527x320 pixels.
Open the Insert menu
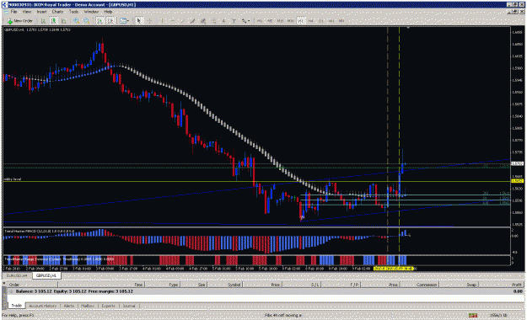[x=41, y=12]
